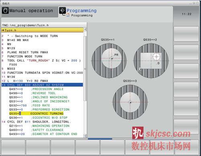The height and width of the screenshot is (156, 201).
Task: Select the Turn.h file header row
Action: [x=42, y=30]
